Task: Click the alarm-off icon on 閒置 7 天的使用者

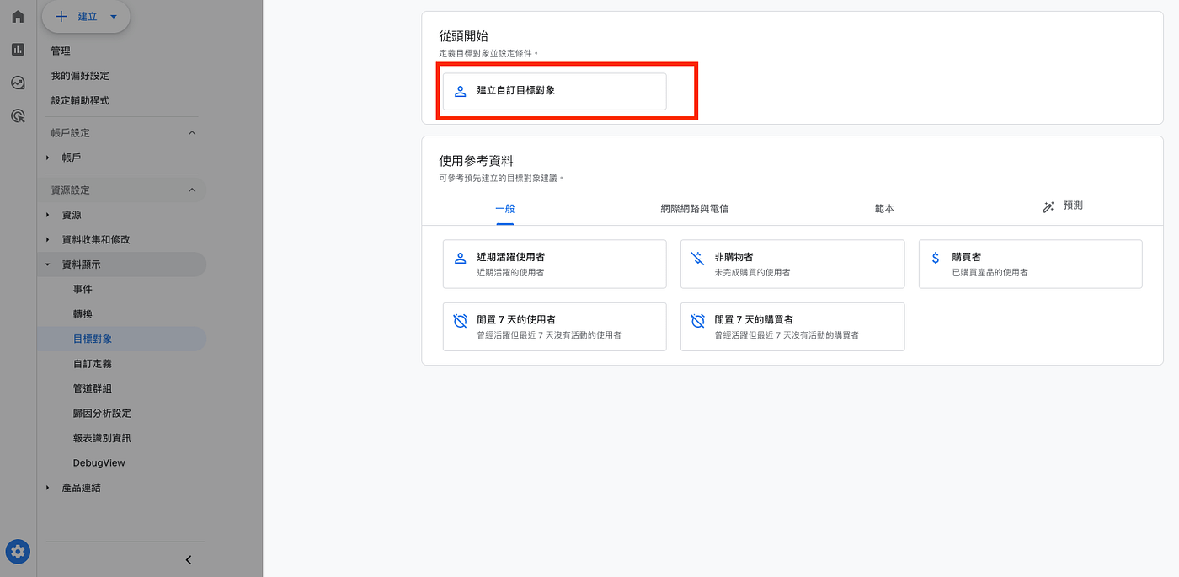Action: [460, 321]
